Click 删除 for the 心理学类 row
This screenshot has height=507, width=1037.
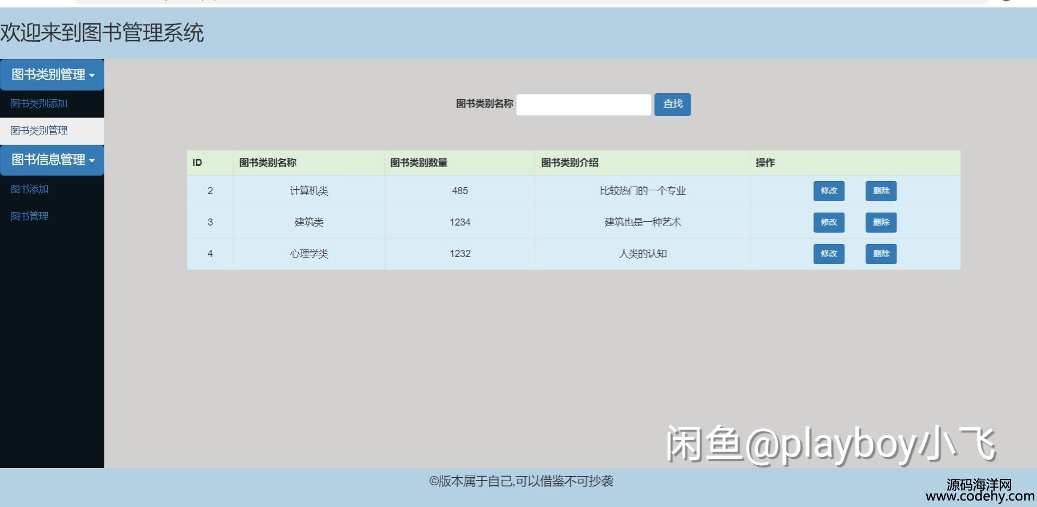pyautogui.click(x=881, y=254)
